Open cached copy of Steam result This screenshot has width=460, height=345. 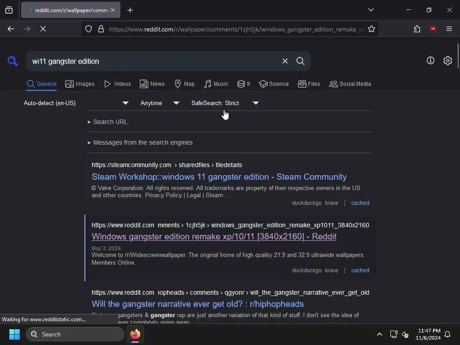coord(360,203)
